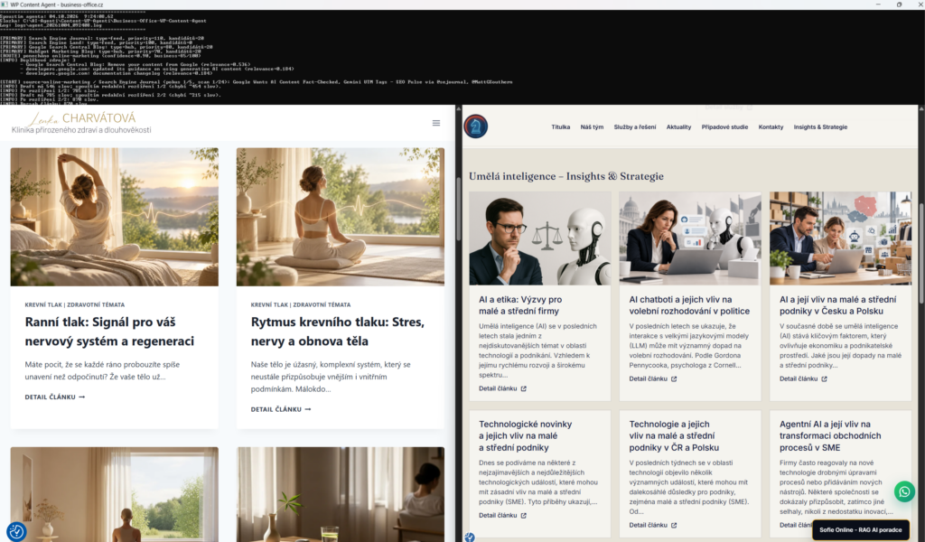Open Detail článku for AI v Česku a Polsku
Viewport: 925px width, 542px height.
coord(803,379)
